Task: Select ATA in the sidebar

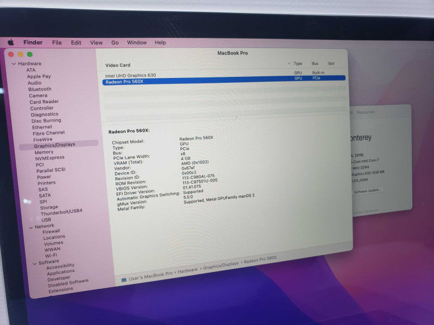Action: (x=31, y=70)
